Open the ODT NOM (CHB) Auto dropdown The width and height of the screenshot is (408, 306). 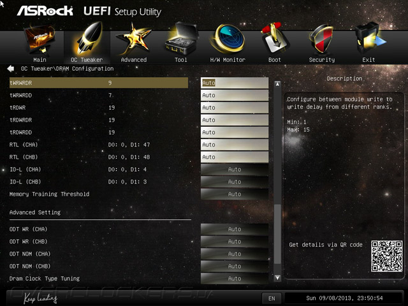pyautogui.click(x=235, y=266)
